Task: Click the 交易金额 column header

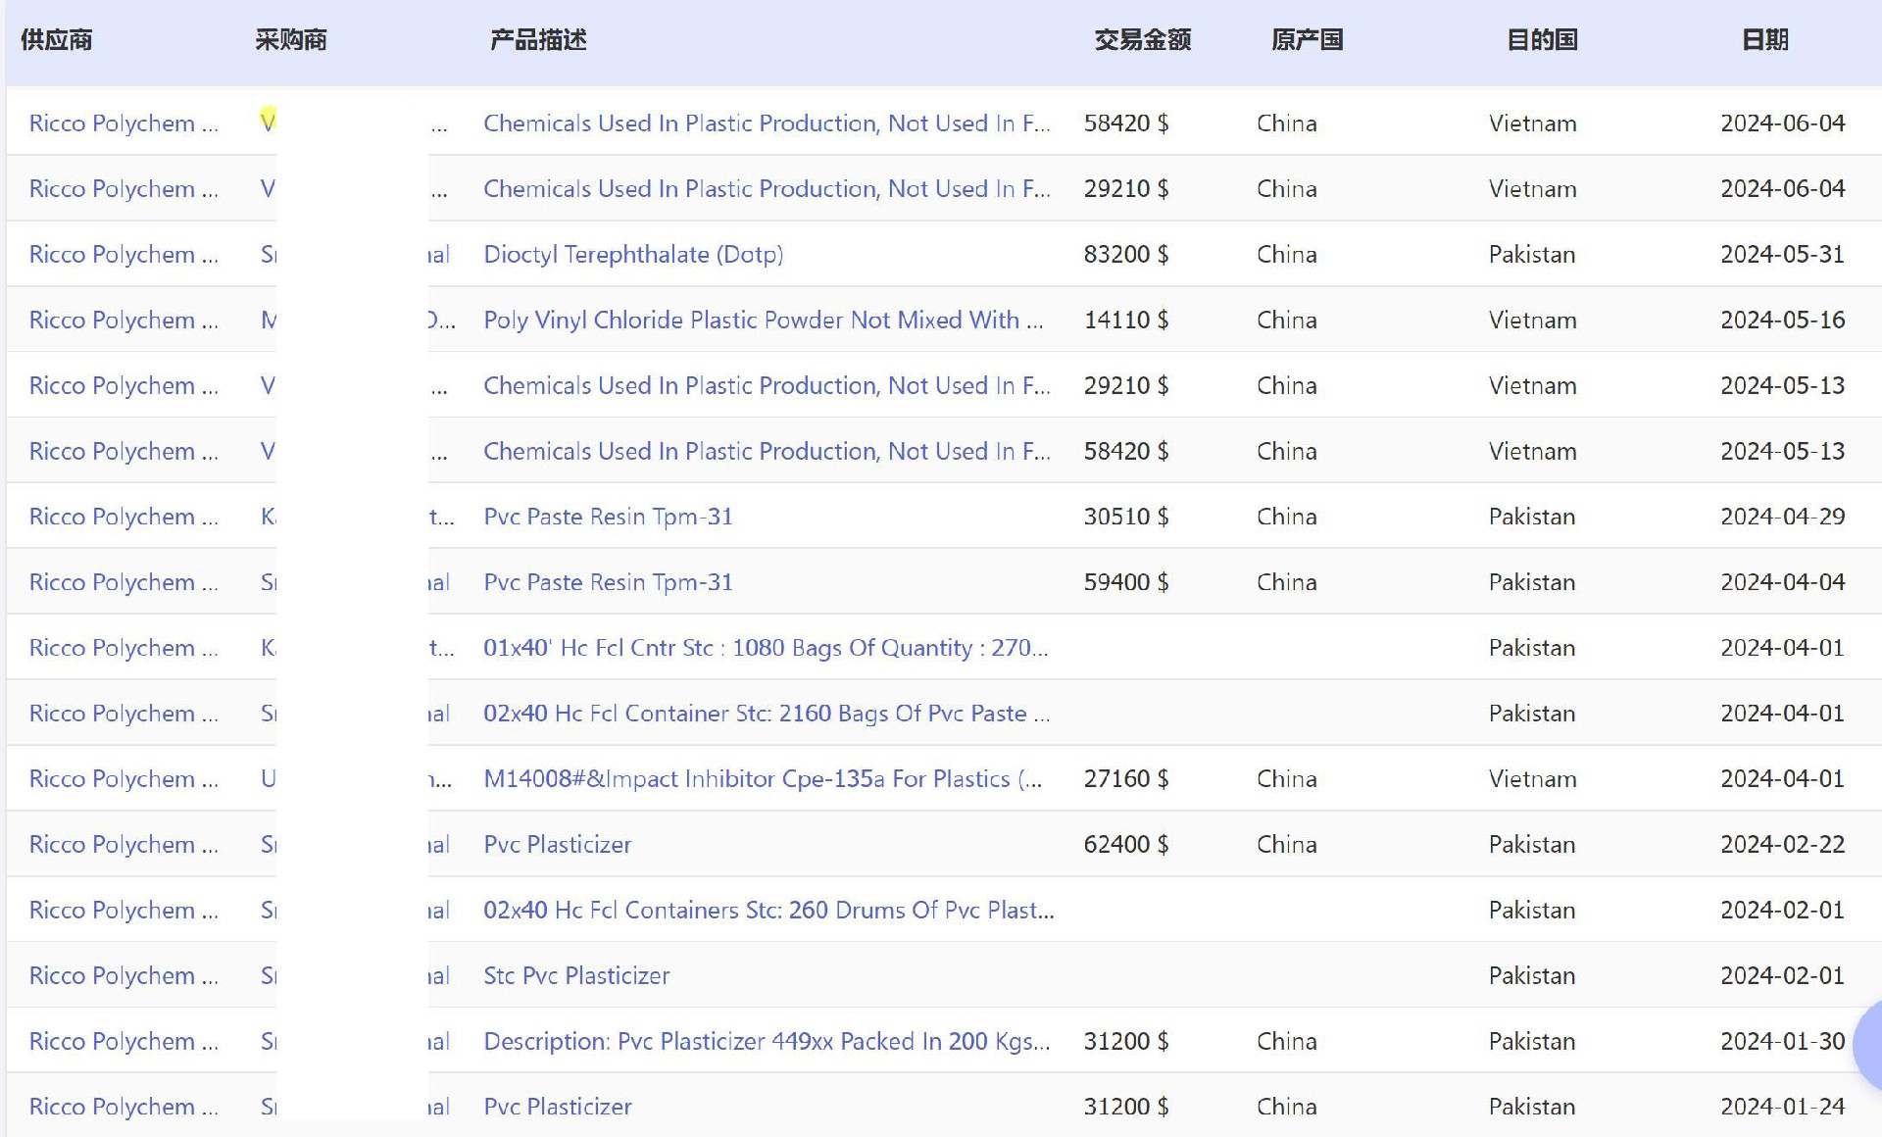Action: [1143, 40]
